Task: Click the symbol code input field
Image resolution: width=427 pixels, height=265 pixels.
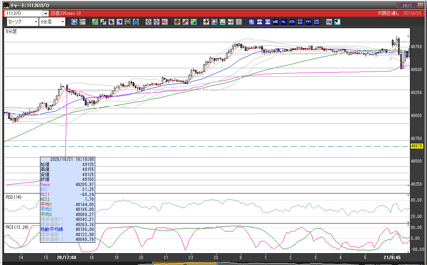Action: coord(23,13)
